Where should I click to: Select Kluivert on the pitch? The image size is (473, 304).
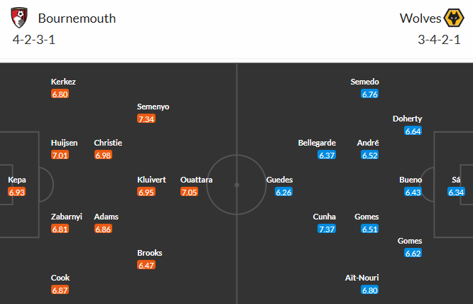151,180
